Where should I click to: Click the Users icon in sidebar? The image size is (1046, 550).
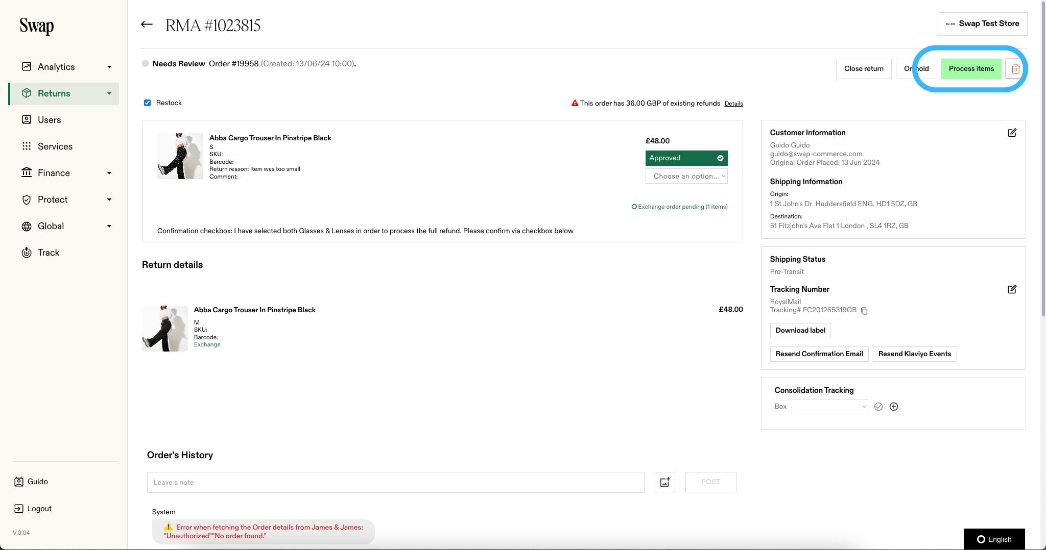pos(27,120)
